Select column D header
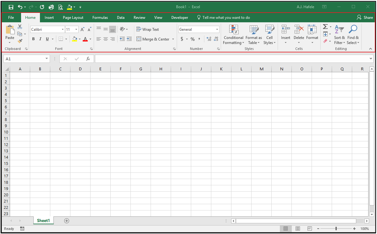This screenshot has width=377, height=234. coord(80,69)
